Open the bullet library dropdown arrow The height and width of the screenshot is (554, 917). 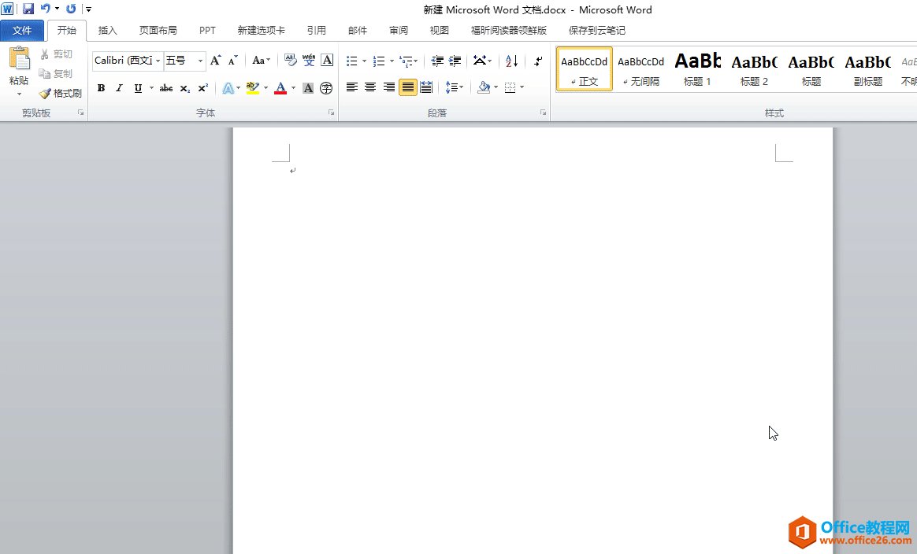click(x=364, y=61)
